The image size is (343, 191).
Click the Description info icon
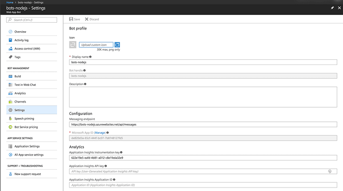85,84
